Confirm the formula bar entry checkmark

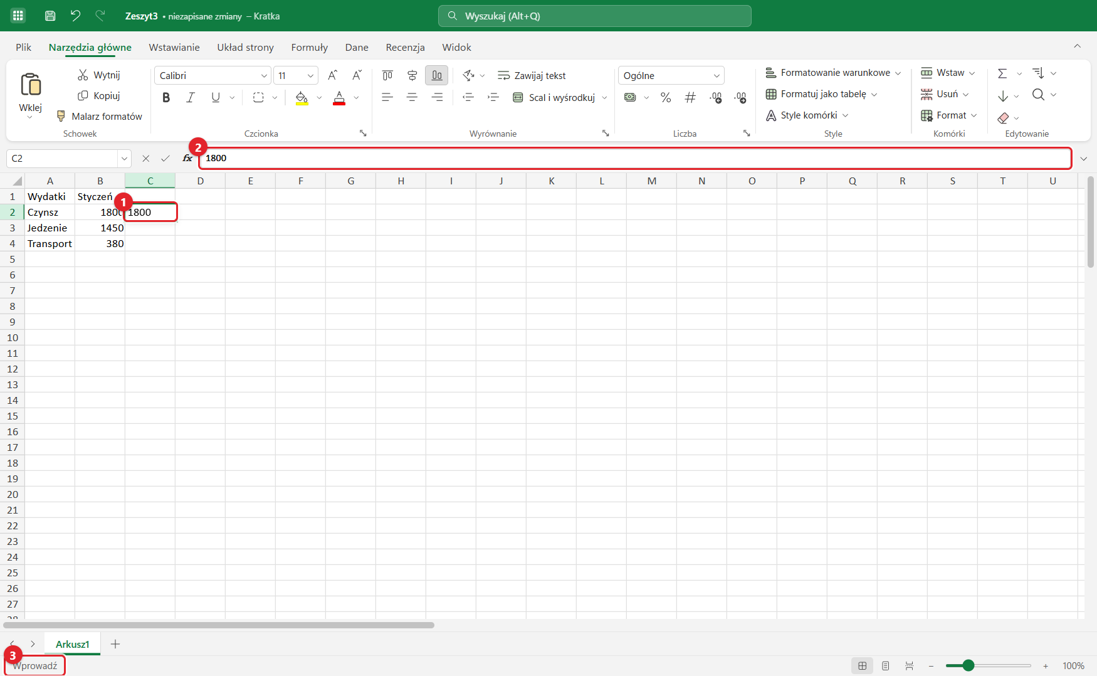click(x=165, y=159)
